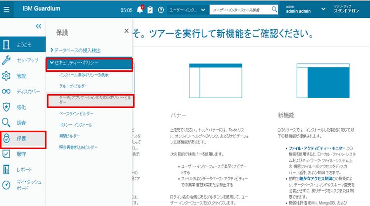Open the ユーザー・インターフェース search scope dropdown
370x206 pixels.
[187, 9]
